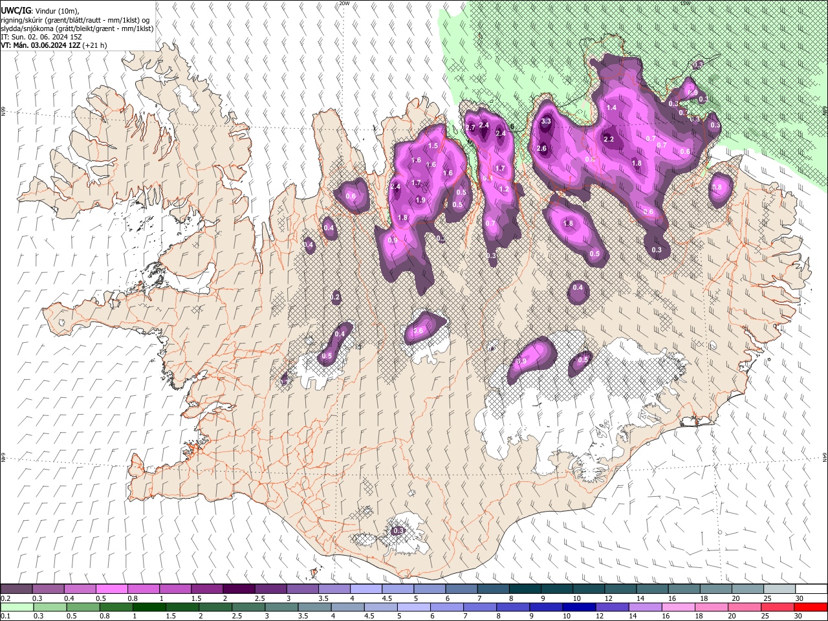Click the bright pink snow swatch between 0.5 and 0.8

[112, 589]
